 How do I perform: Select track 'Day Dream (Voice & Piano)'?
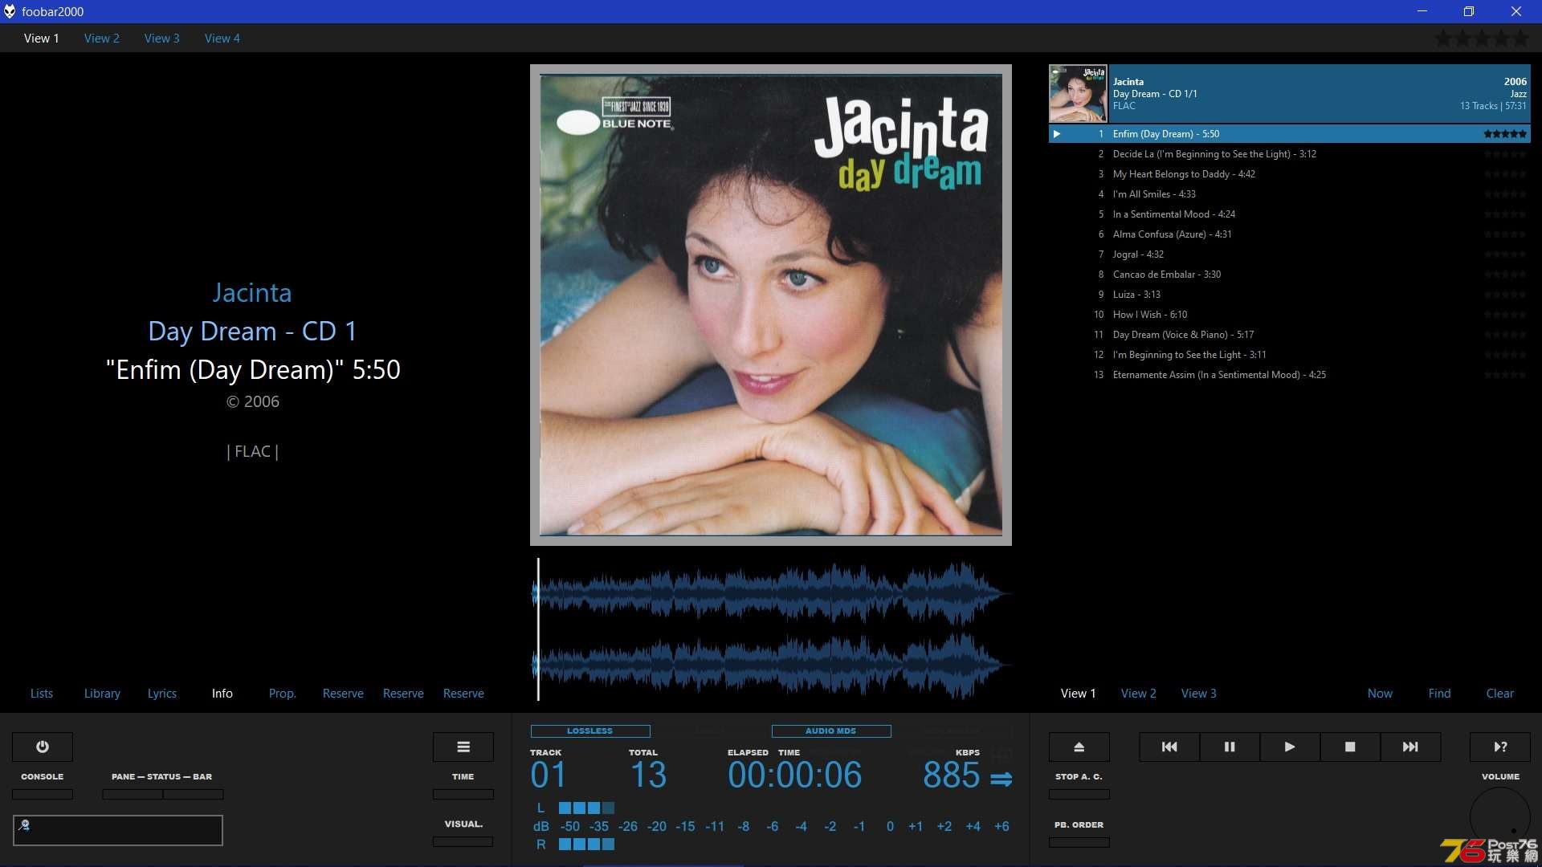(1290, 335)
